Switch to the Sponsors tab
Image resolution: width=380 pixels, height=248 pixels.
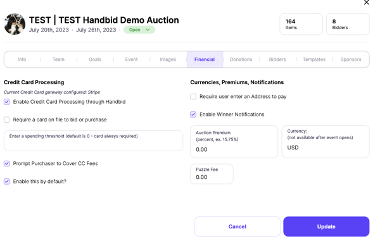351,59
